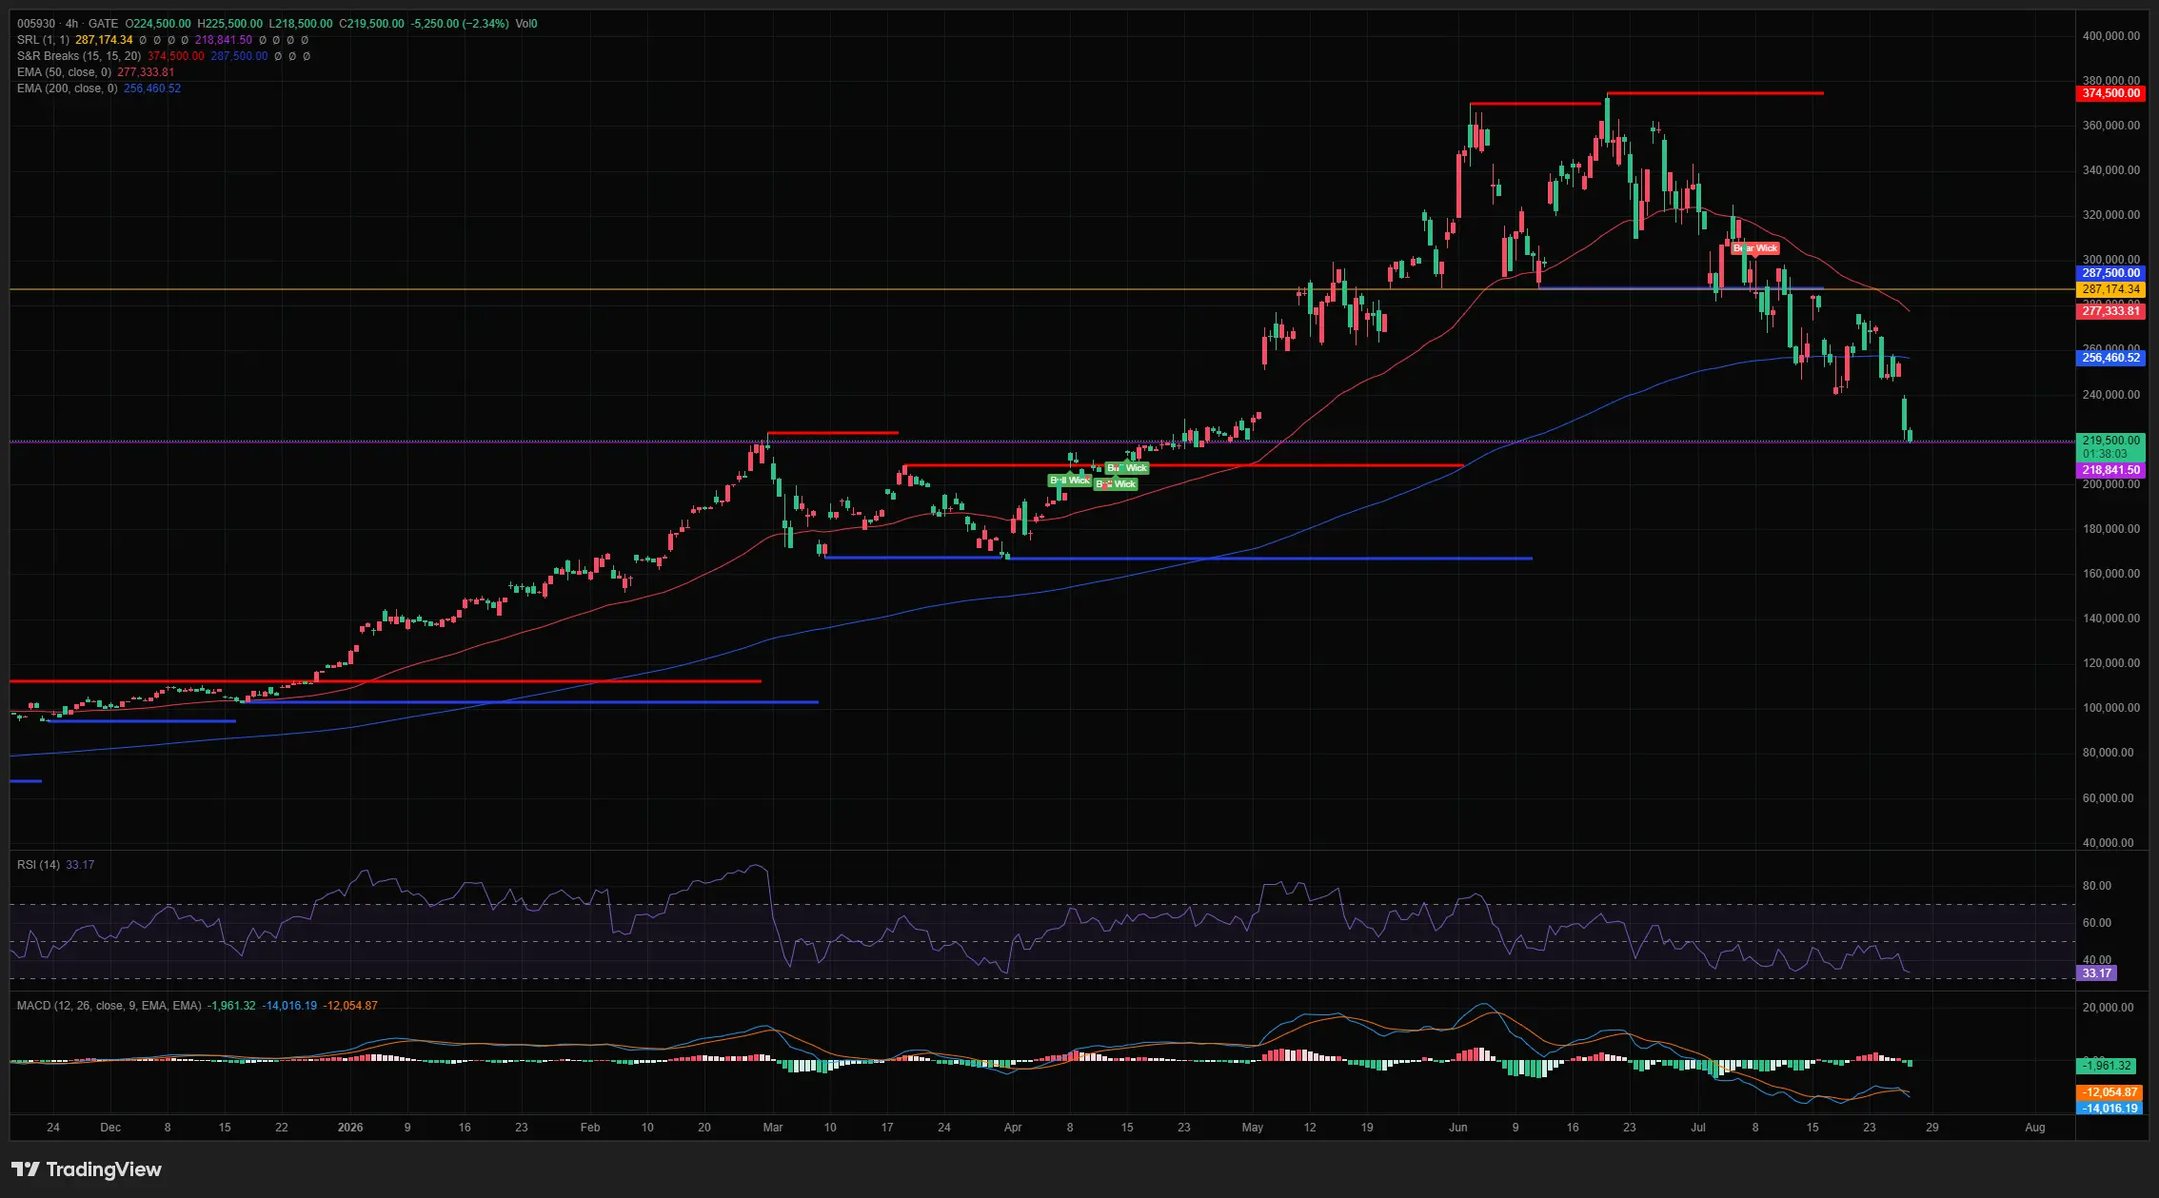The width and height of the screenshot is (2159, 1198).
Task: Click the TradingView logo at bottom left
Action: click(87, 1169)
